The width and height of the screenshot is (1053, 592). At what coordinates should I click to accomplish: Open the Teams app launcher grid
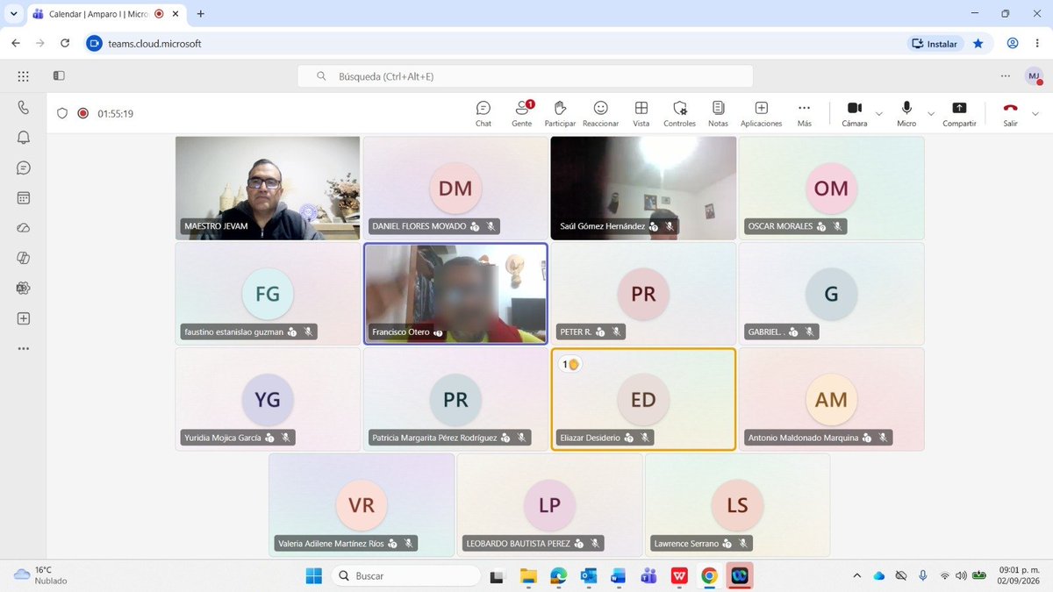24,76
